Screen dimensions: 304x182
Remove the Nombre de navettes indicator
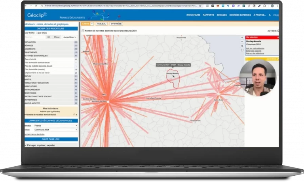tap(77, 114)
